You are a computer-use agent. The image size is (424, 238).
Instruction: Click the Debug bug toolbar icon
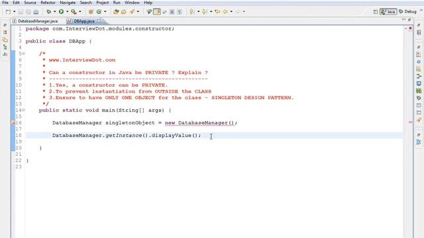click(48, 12)
